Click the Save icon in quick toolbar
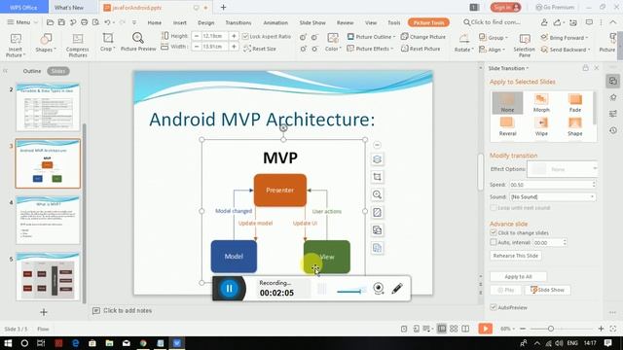623x350 pixels. coord(61,22)
